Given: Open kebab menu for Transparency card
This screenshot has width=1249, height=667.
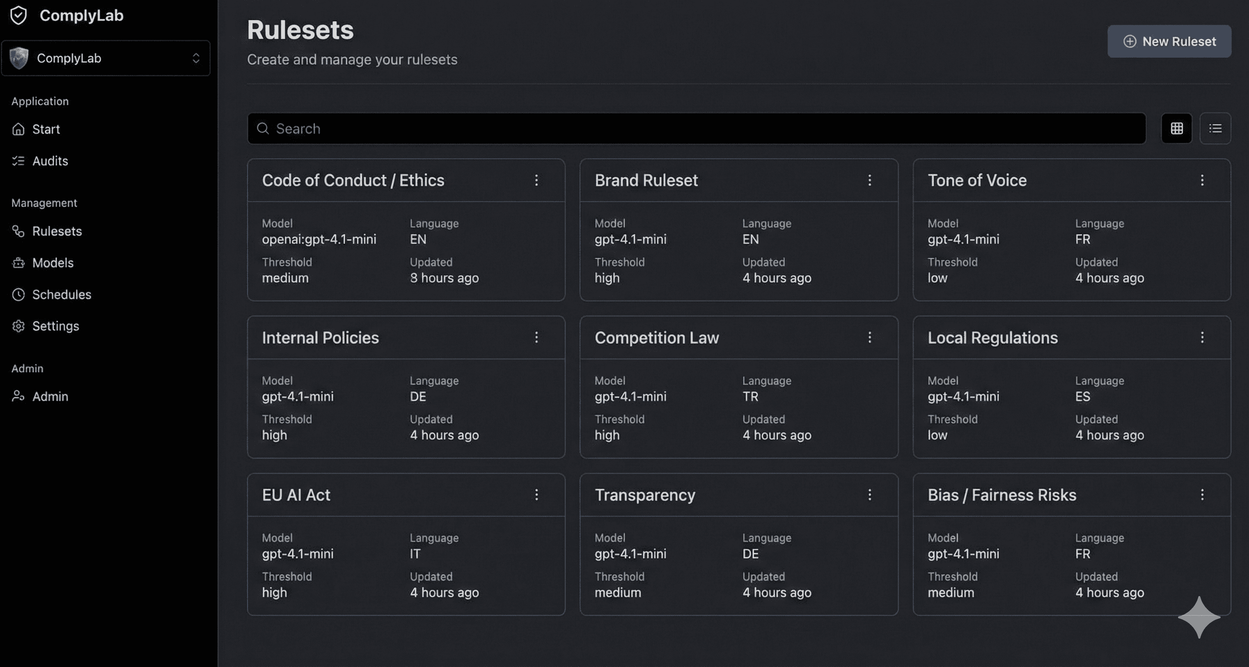Looking at the screenshot, I should point(869,495).
